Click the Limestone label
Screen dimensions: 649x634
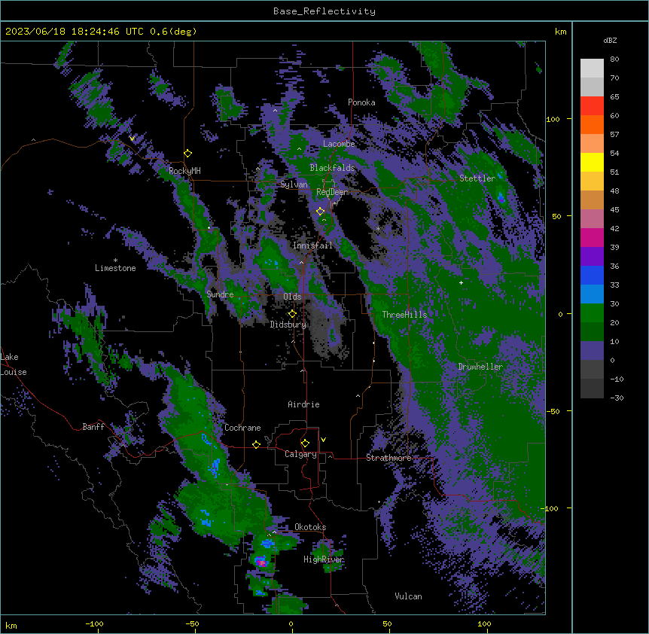[x=115, y=268]
